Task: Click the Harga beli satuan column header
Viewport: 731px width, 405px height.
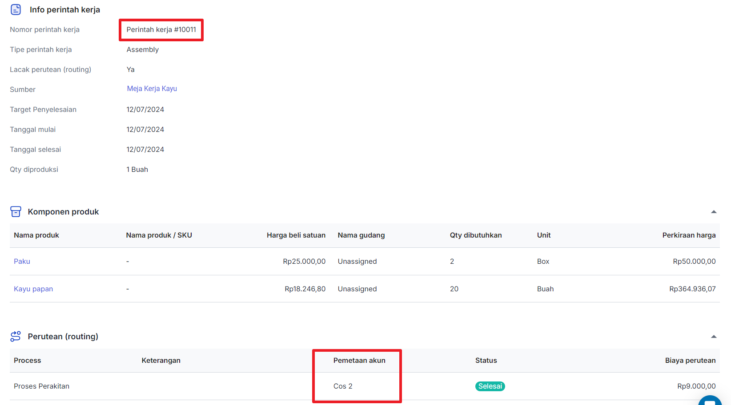Action: click(296, 235)
